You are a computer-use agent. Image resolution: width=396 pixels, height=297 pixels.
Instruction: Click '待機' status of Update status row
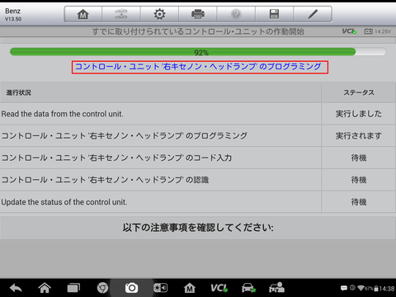point(359,202)
